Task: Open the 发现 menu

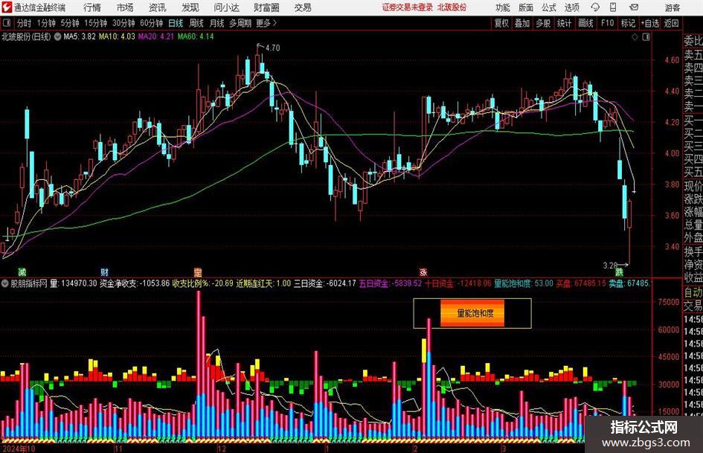Action: point(190,7)
